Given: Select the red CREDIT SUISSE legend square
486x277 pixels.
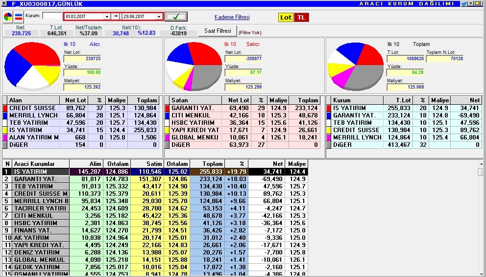Looking at the screenshot, I should click(x=4, y=108).
